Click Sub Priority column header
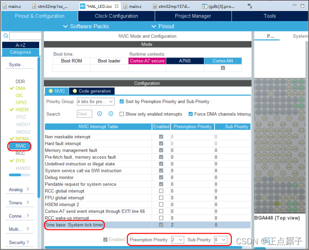 (x=233, y=127)
